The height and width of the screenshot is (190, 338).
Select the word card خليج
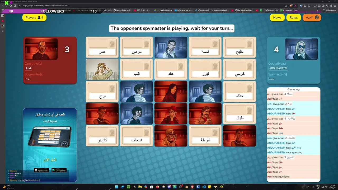tap(240, 47)
